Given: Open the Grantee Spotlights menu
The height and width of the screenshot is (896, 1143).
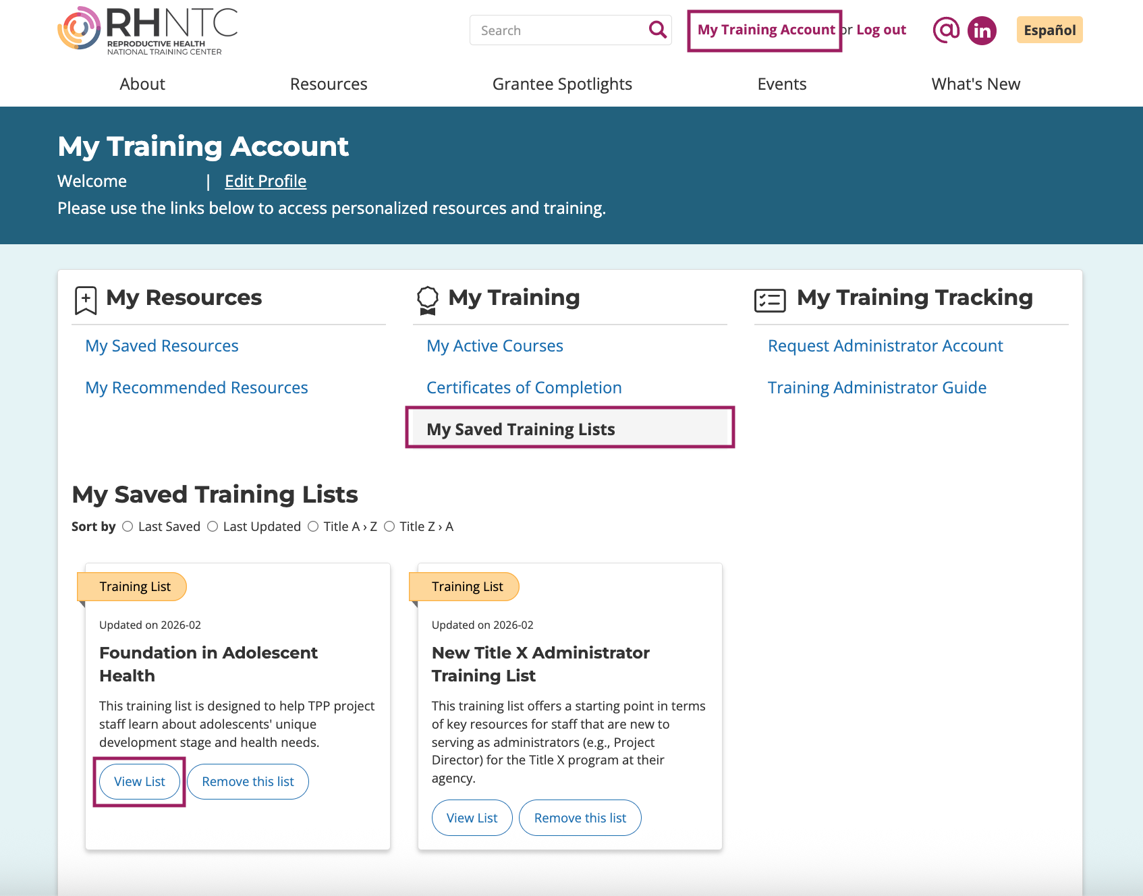Looking at the screenshot, I should (x=562, y=84).
